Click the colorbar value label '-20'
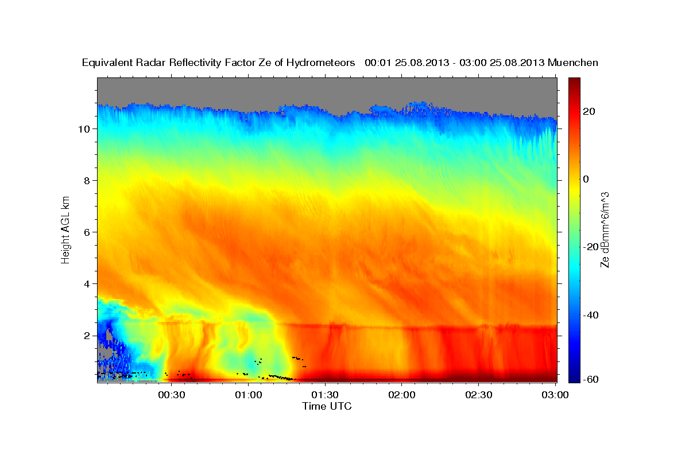 [591, 247]
